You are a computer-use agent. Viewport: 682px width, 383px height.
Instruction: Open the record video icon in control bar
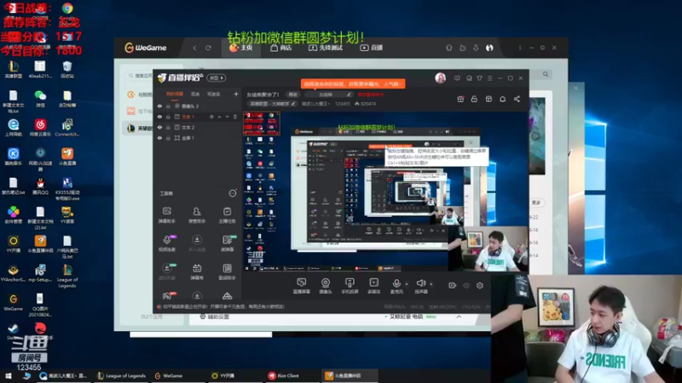click(x=453, y=285)
